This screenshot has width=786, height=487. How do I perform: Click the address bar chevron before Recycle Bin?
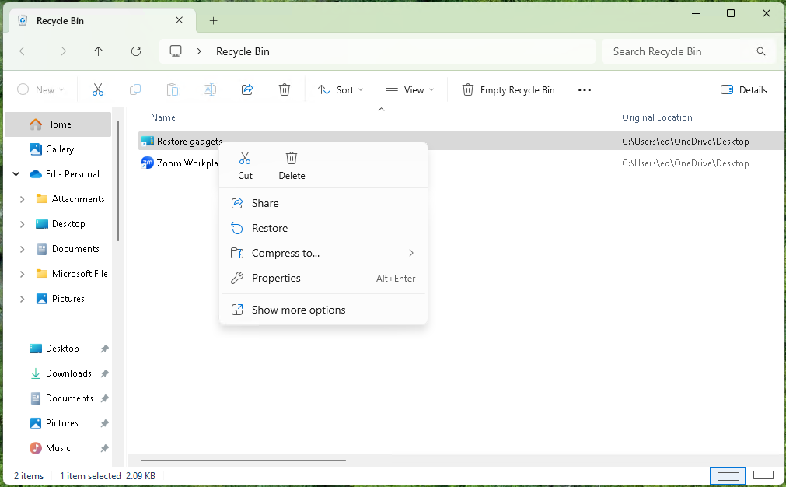(199, 51)
